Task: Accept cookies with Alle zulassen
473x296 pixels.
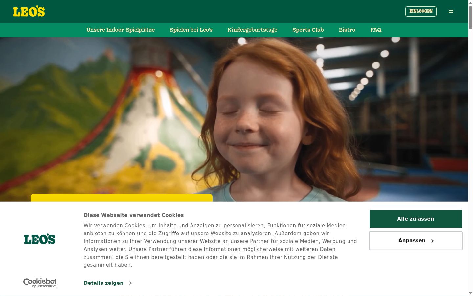Action: pyautogui.click(x=416, y=219)
